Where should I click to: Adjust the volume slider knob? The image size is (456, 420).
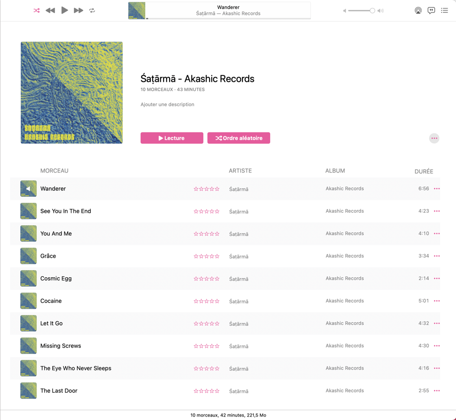tap(372, 10)
